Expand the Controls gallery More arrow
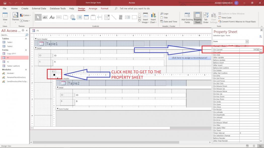This screenshot has width=264, height=148. 139,21
